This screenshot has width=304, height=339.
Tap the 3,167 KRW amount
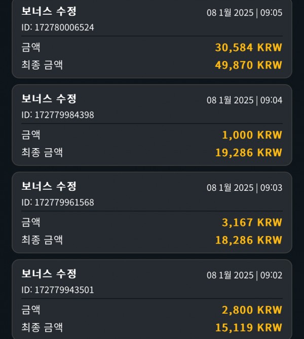click(x=252, y=222)
